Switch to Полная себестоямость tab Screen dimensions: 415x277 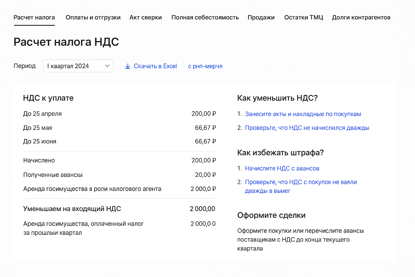(205, 17)
